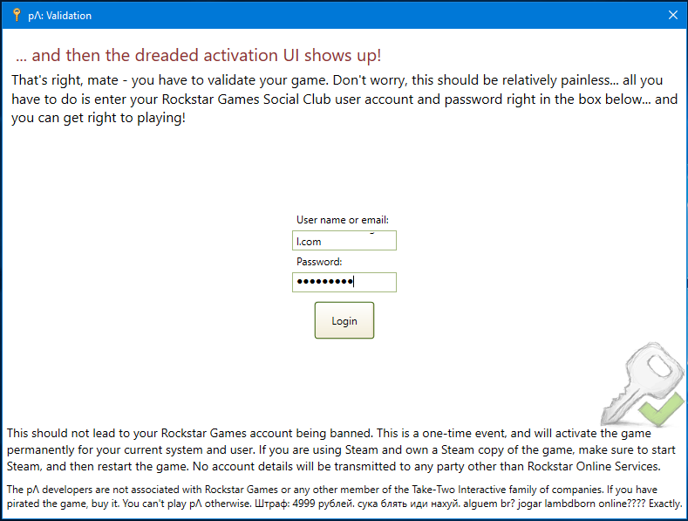Viewport: 688px width, 521px height.
Task: Click the text "The pΛ developers are not associated"
Action: click(344, 497)
